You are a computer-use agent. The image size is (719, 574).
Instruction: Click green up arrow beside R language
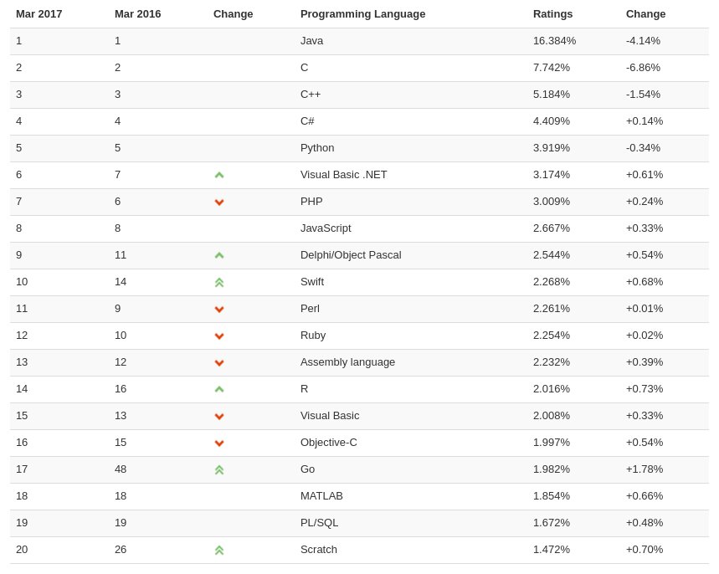[x=219, y=389]
